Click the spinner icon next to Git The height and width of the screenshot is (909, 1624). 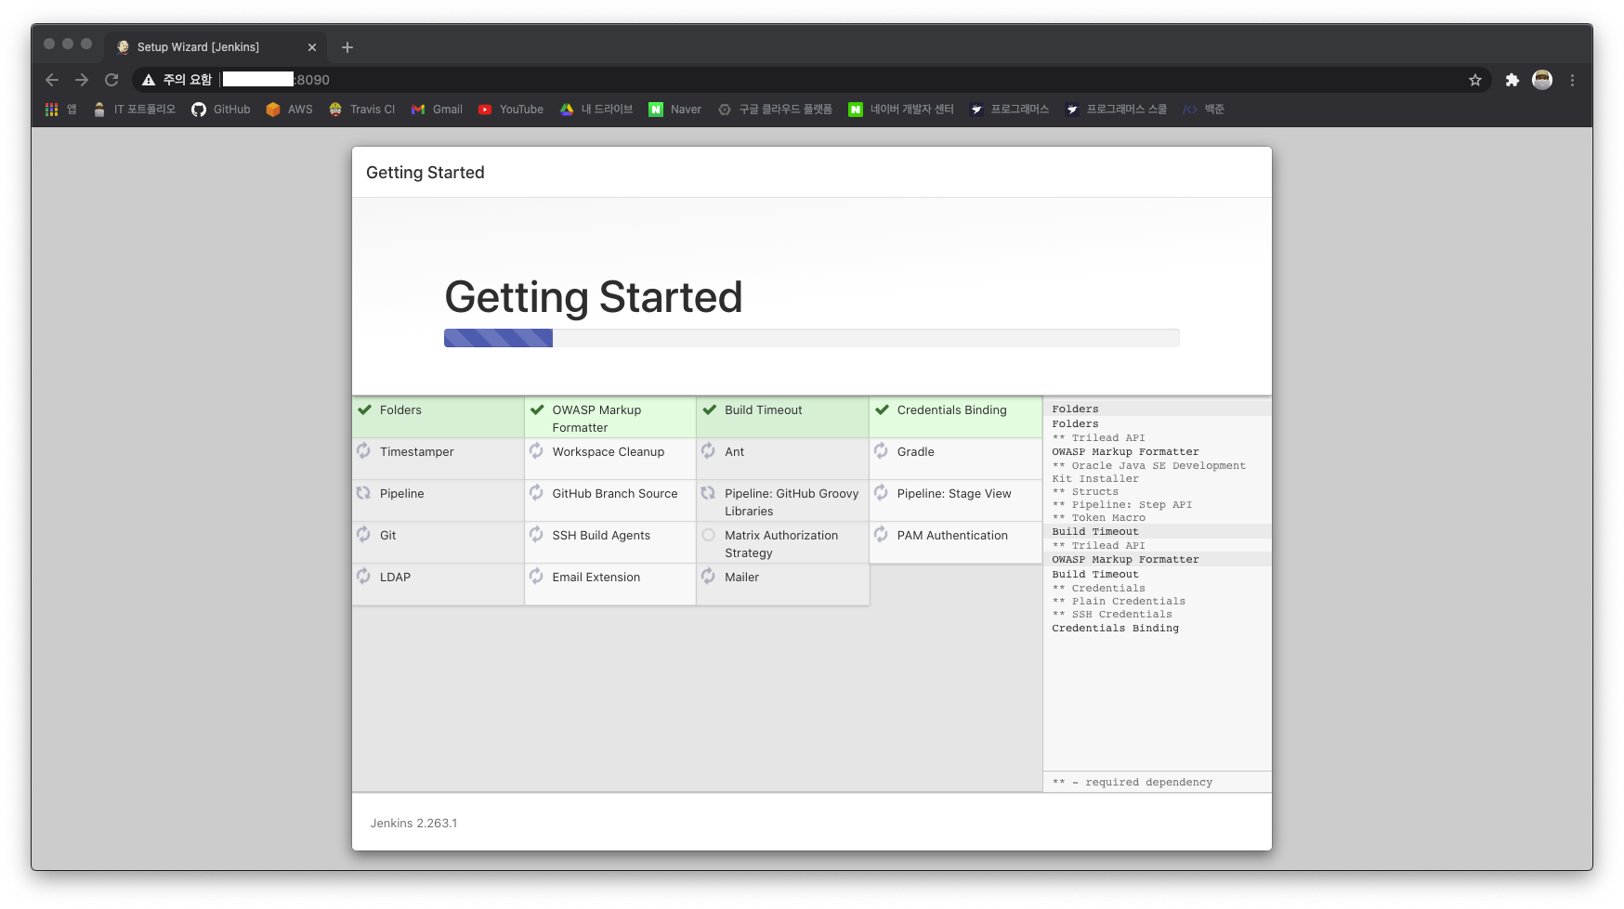tap(364, 535)
